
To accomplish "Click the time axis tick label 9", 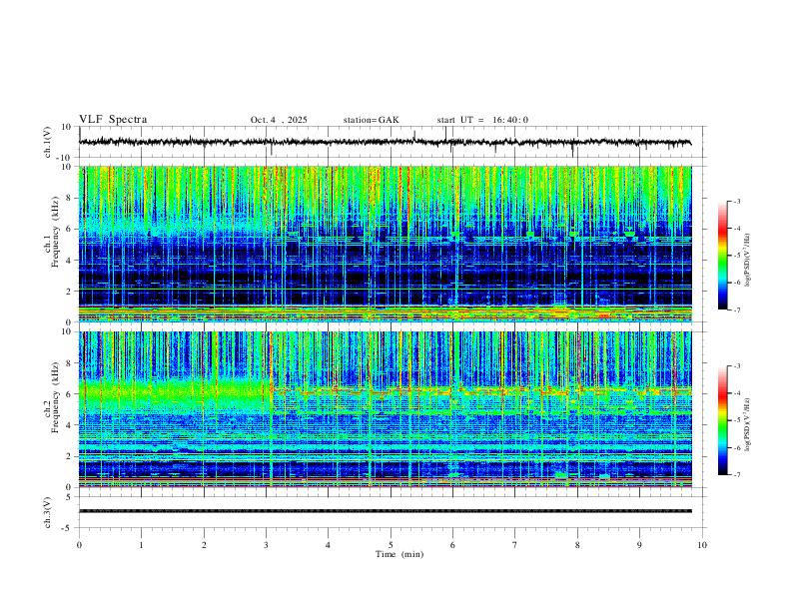I will (639, 545).
